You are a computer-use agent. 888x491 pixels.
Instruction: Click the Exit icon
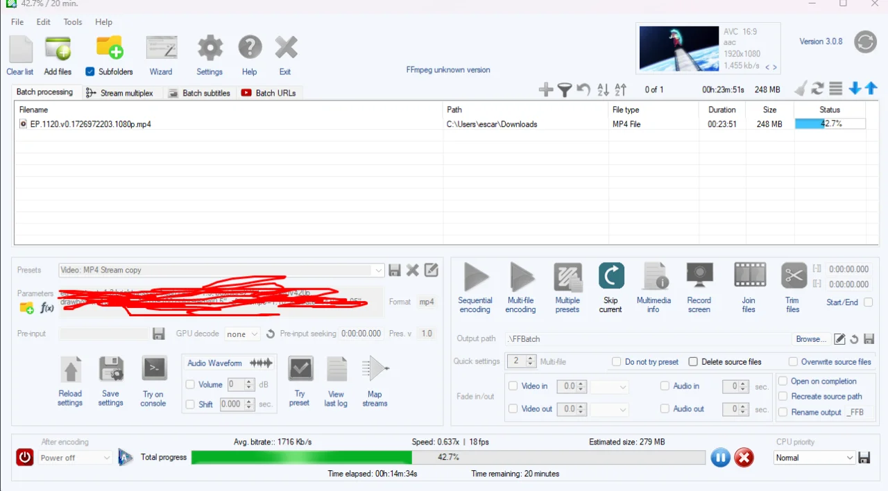tap(286, 49)
